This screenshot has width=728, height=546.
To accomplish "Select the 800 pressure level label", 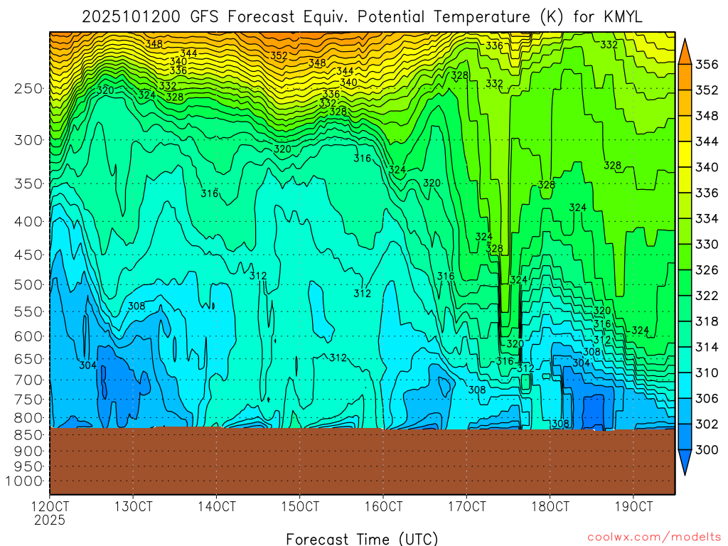I will click(28, 418).
